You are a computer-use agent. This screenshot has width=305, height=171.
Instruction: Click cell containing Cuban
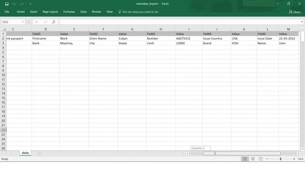(x=132, y=38)
